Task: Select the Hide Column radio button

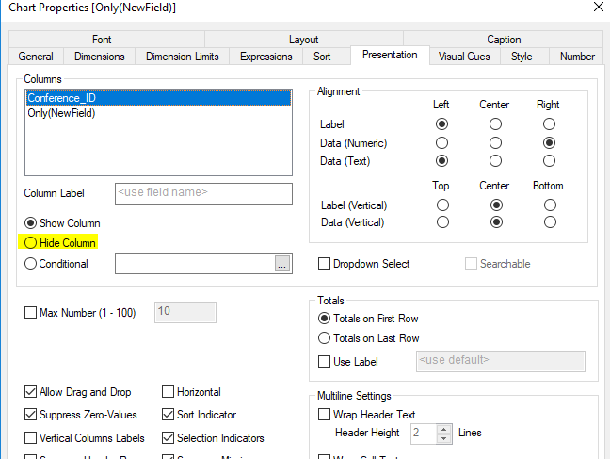Action: coord(31,243)
